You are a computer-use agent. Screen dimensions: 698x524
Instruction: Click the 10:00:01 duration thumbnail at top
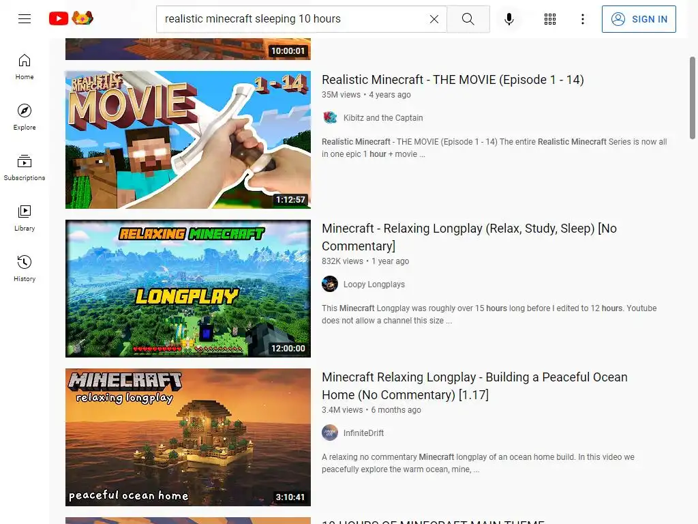(188, 49)
